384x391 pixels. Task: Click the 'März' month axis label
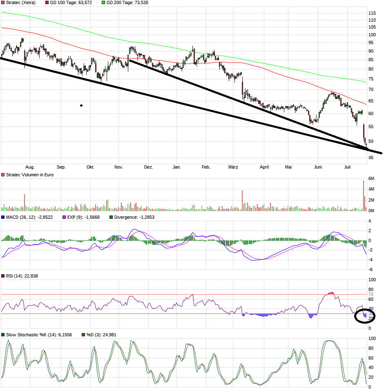(x=233, y=167)
